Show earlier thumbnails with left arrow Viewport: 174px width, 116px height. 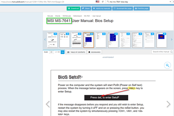45,39
